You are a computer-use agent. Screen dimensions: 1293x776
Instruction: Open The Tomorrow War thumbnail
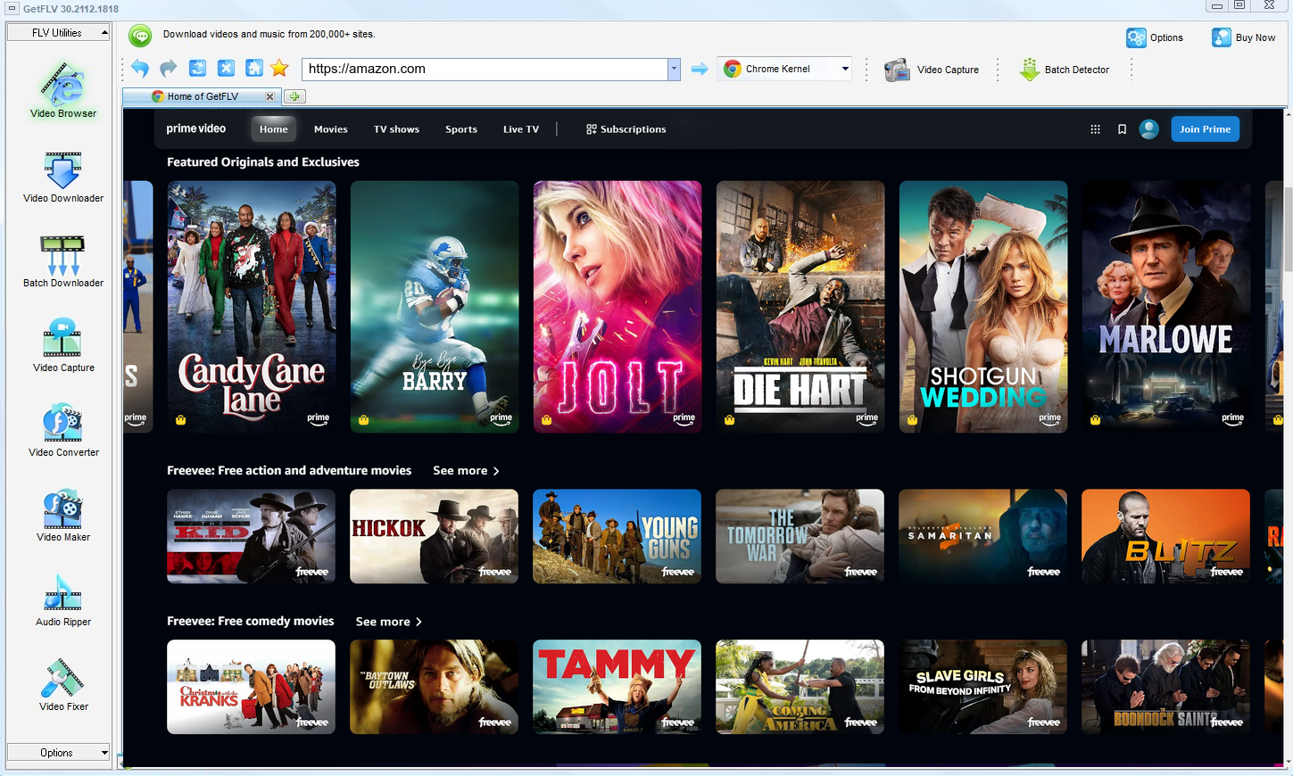[x=800, y=536]
